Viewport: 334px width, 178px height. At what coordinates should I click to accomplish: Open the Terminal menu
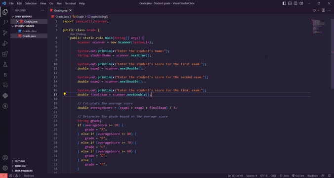point(70,3)
